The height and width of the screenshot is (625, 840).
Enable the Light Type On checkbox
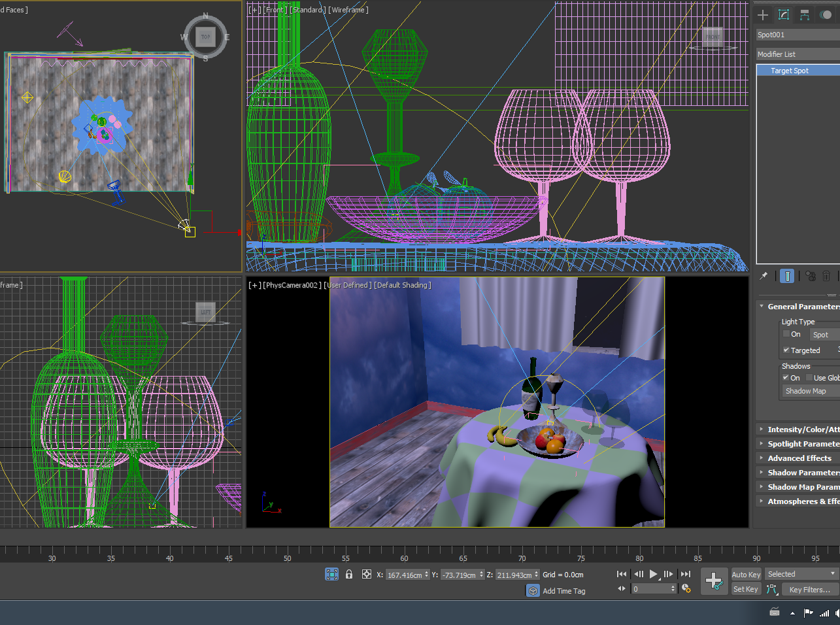tap(786, 334)
